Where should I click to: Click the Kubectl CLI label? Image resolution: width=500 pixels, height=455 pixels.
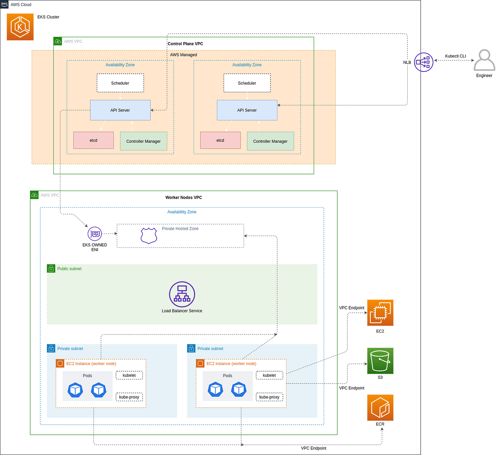tap(455, 56)
